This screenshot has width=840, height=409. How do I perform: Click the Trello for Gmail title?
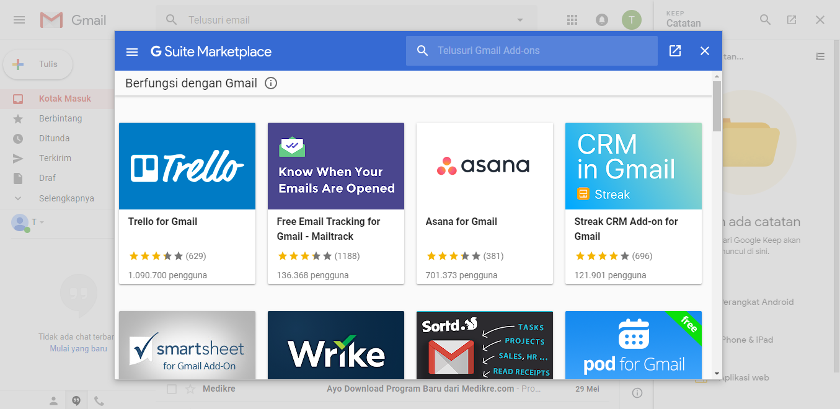162,221
